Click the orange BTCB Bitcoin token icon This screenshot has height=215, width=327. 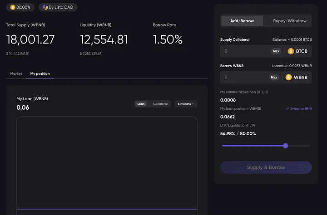click(x=291, y=51)
